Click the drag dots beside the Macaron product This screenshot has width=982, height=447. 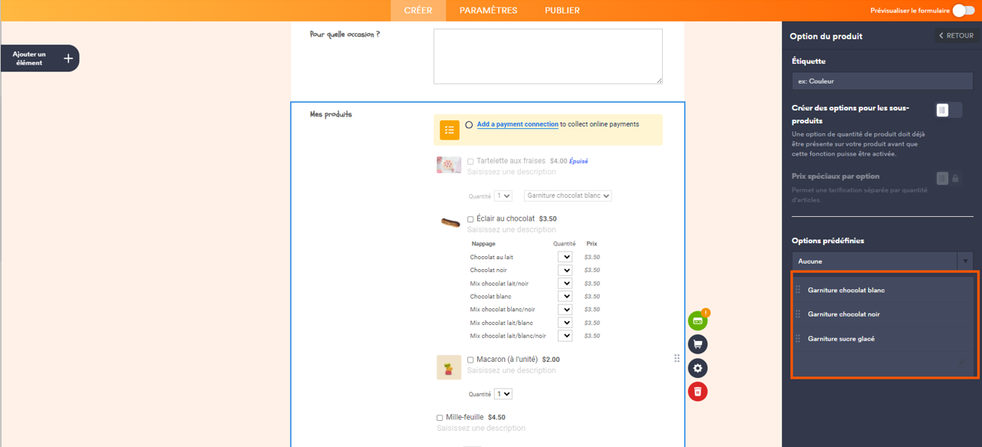tap(677, 357)
